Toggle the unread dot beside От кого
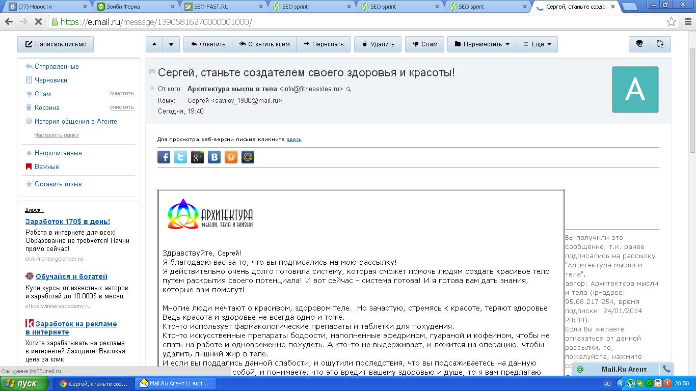 [x=152, y=89]
